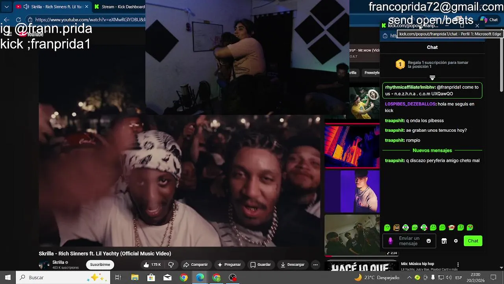The width and height of the screenshot is (504, 284).
Task: Click the purple microphone icon in chat input
Action: pos(390,241)
